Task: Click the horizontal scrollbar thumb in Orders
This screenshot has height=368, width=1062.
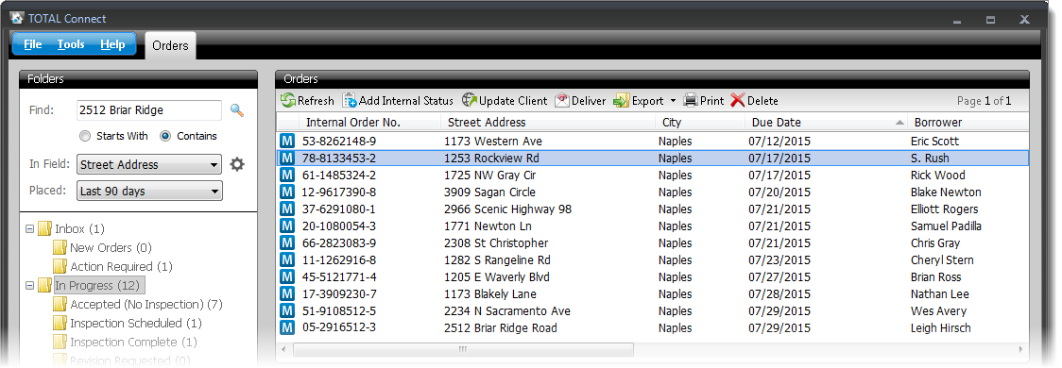Action: tap(463, 350)
